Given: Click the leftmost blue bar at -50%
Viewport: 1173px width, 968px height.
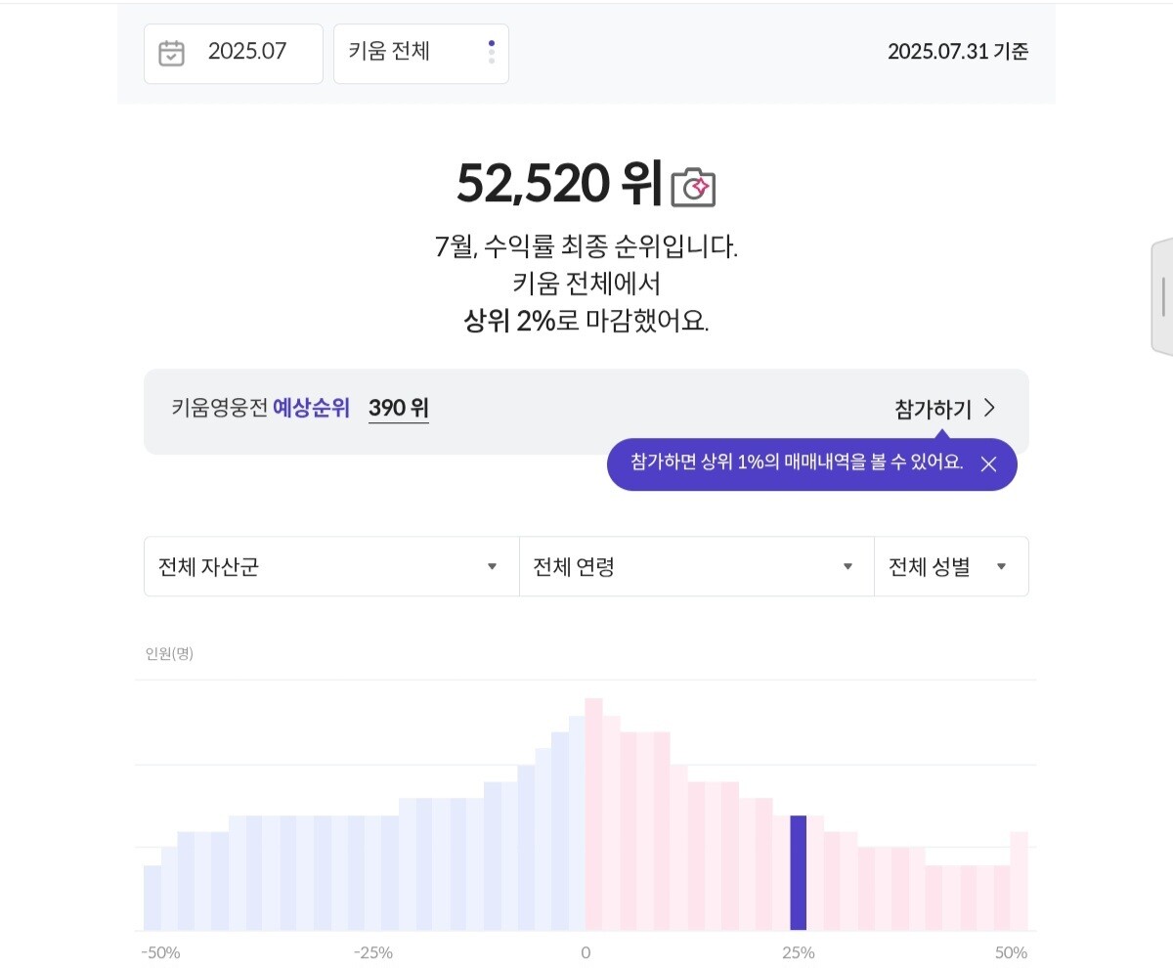Looking at the screenshot, I should 152,898.
